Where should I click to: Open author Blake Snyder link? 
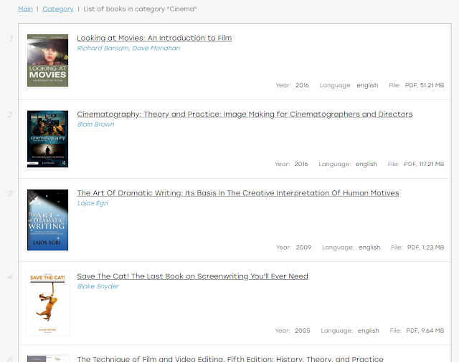pos(98,286)
